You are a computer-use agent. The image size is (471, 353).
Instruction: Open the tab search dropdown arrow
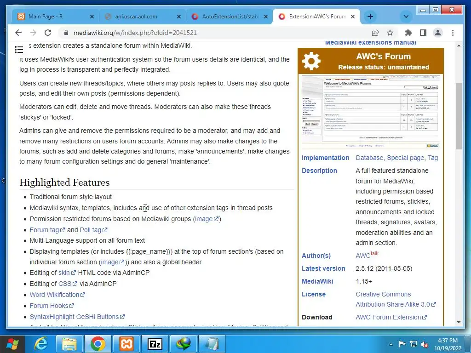(406, 17)
